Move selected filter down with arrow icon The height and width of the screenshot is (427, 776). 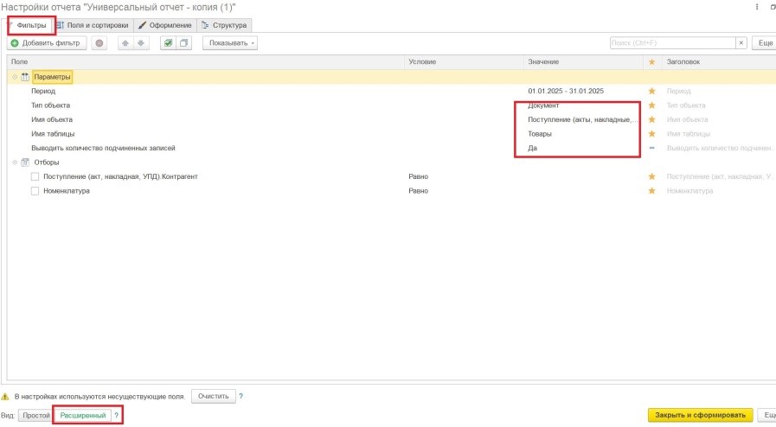[139, 42]
